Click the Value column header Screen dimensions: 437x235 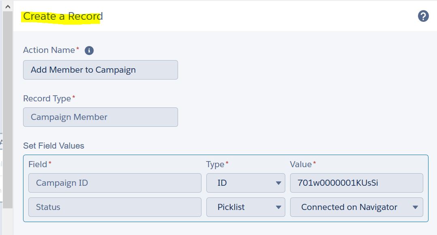coord(301,164)
